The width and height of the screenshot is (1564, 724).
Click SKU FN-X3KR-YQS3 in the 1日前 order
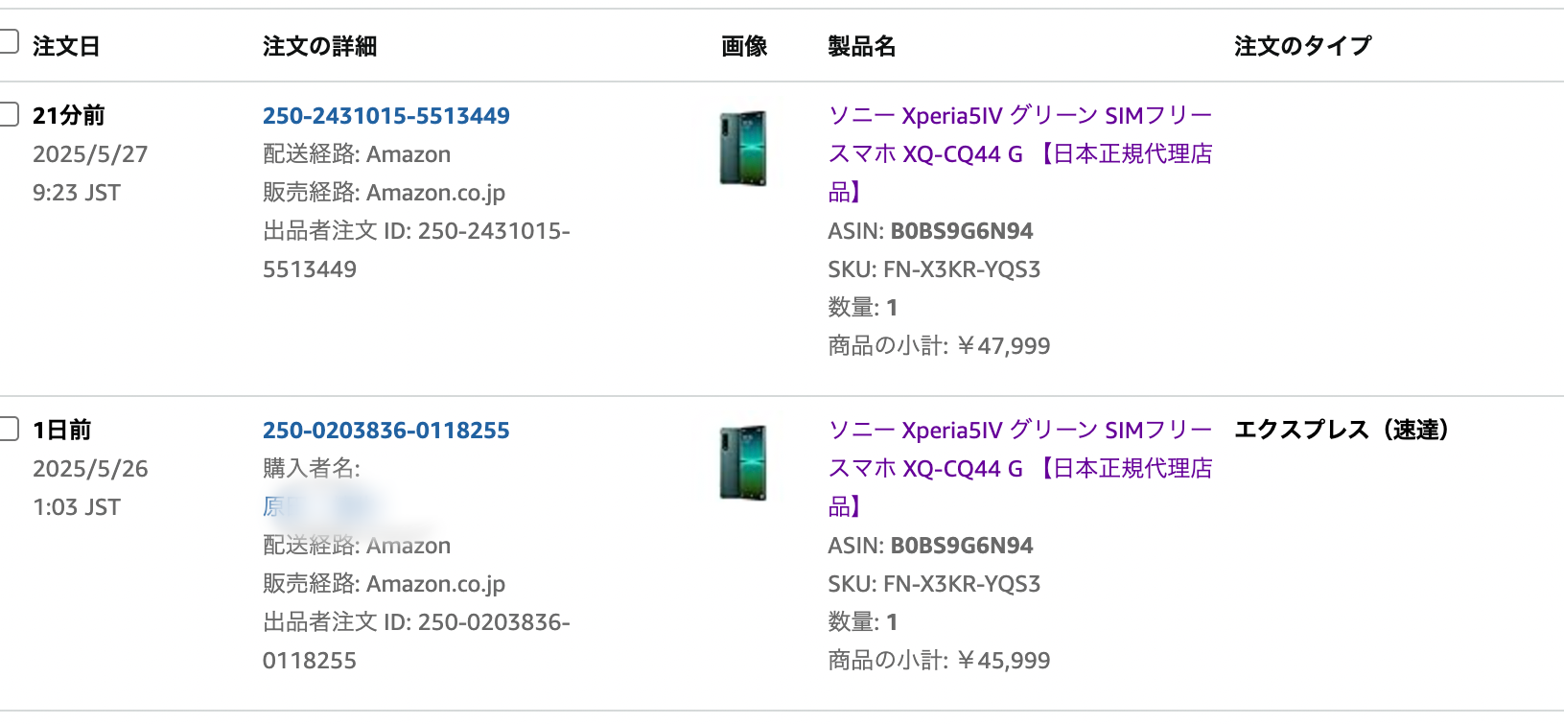click(x=961, y=584)
